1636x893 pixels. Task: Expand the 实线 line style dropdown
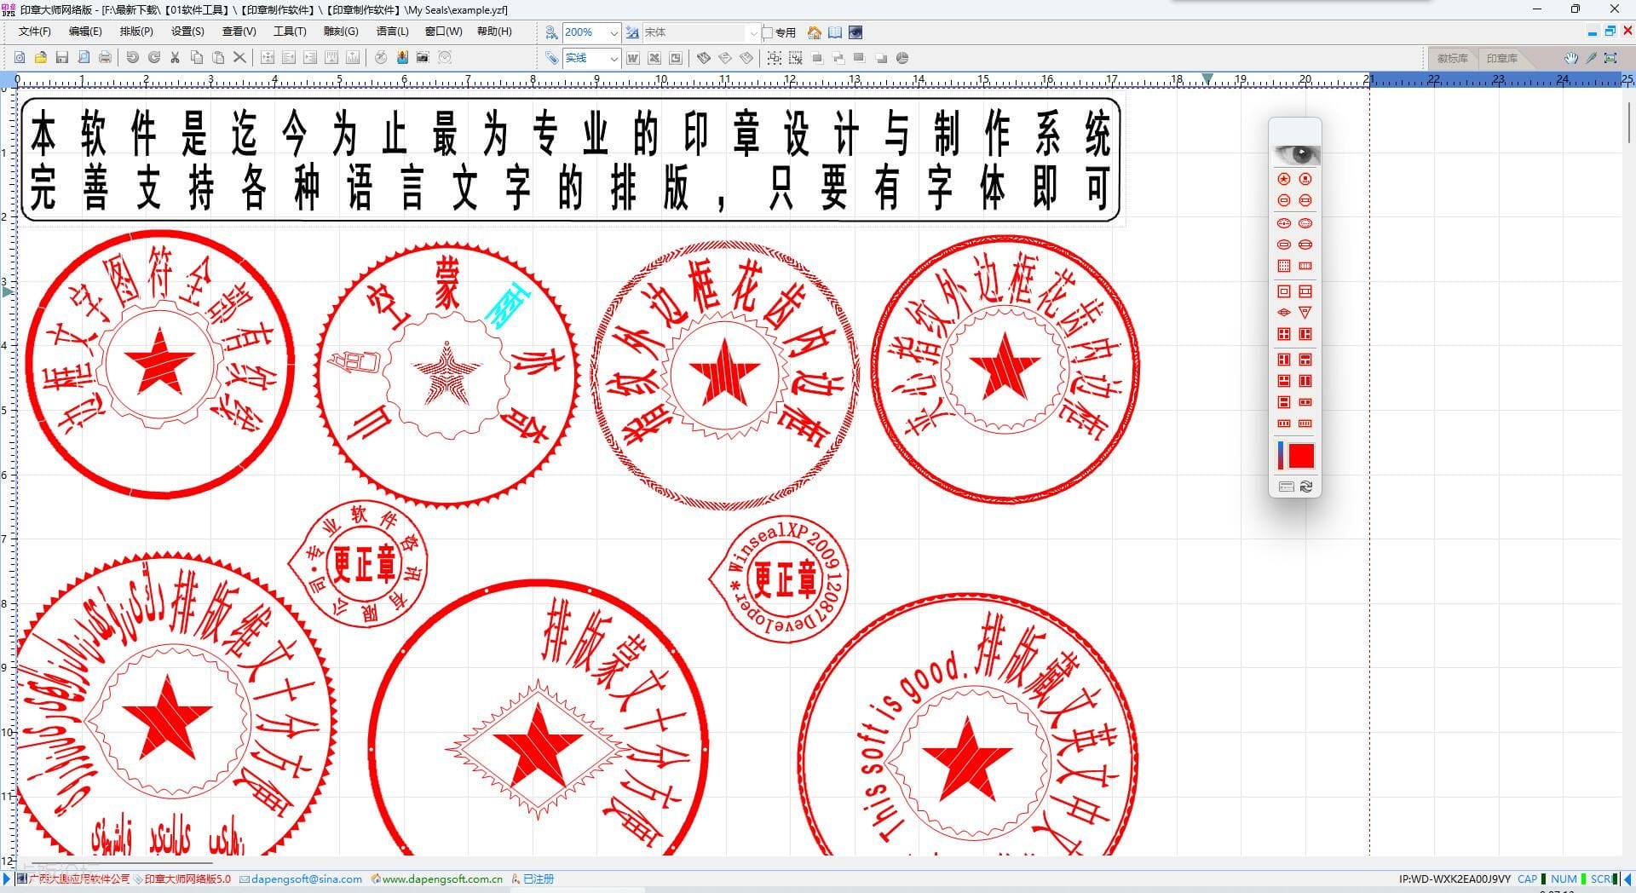613,58
